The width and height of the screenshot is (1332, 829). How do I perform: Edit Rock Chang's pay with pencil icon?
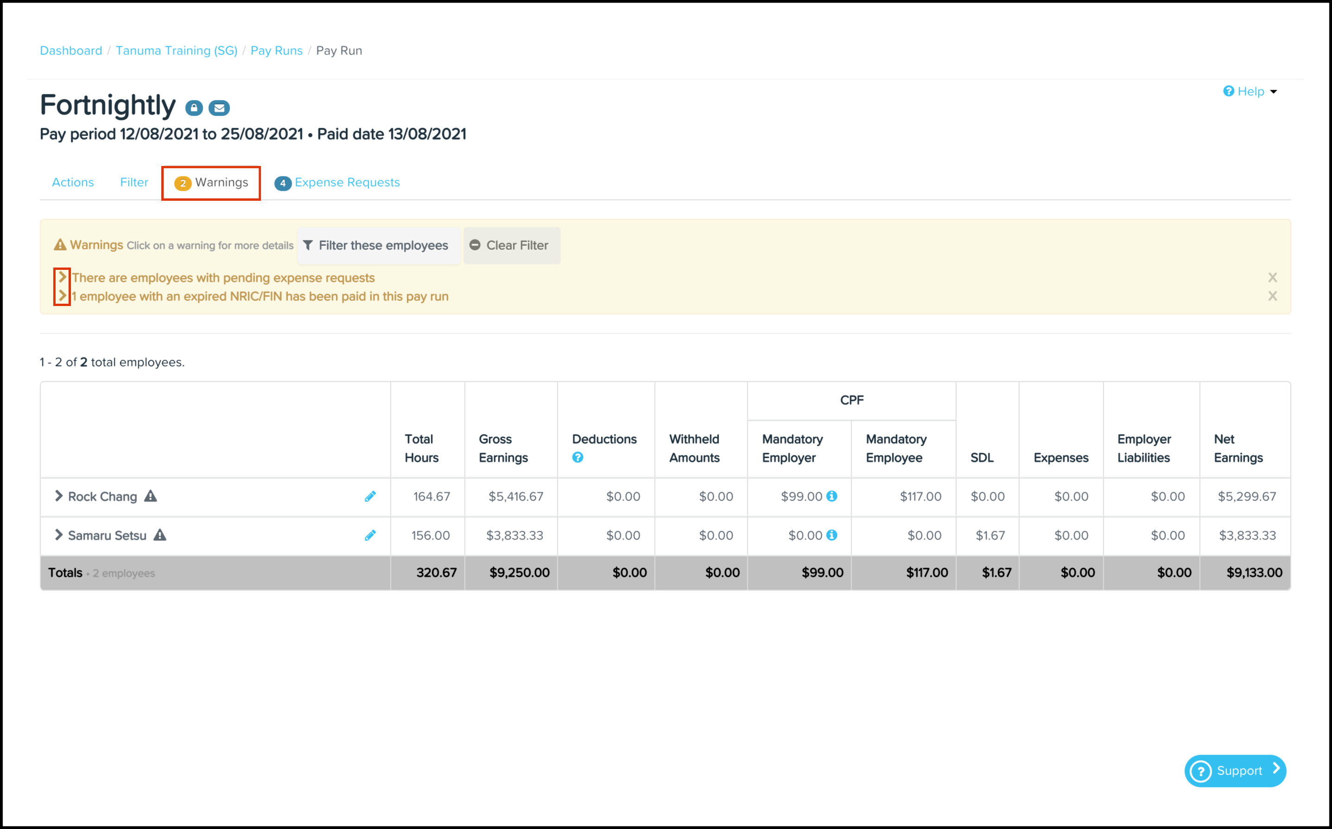tap(370, 496)
